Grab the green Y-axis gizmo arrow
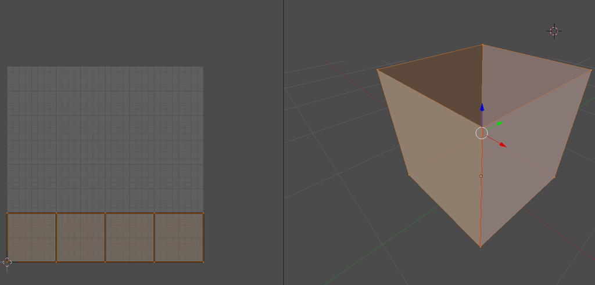Screen dimensions: 595x285 (499, 124)
